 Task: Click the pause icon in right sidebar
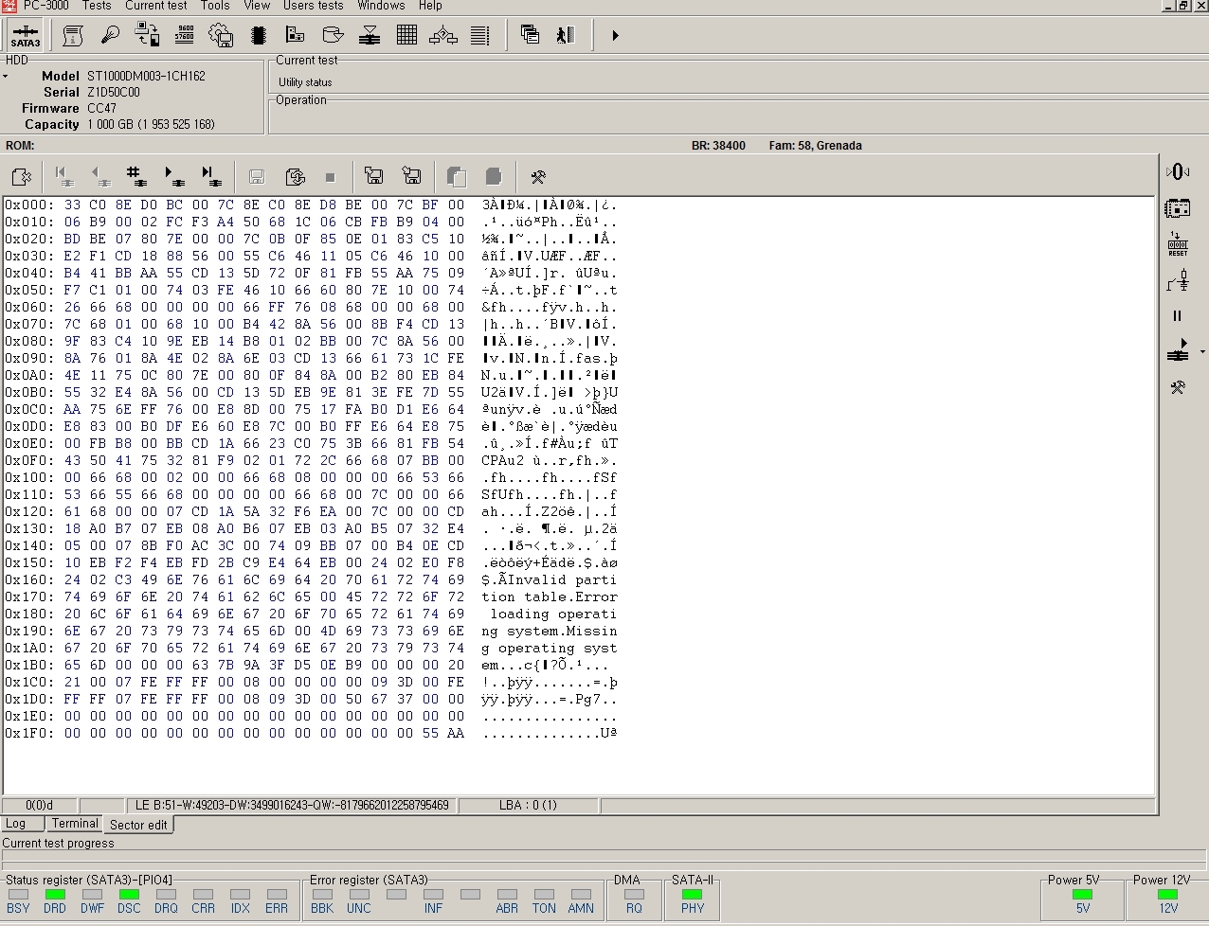pos(1178,316)
